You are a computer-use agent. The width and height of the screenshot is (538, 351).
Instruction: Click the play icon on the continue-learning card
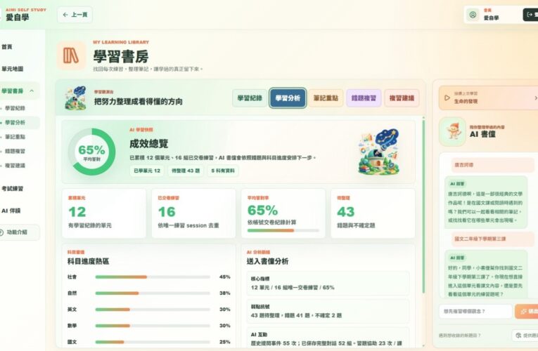(x=447, y=98)
